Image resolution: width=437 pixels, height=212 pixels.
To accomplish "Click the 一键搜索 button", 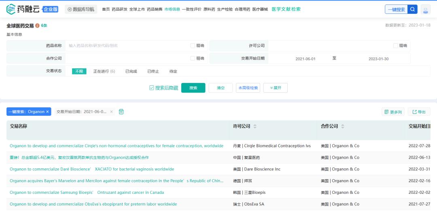I will 396,9.
